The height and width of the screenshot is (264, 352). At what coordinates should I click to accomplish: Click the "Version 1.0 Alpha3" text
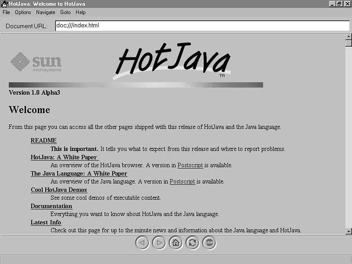tap(34, 93)
